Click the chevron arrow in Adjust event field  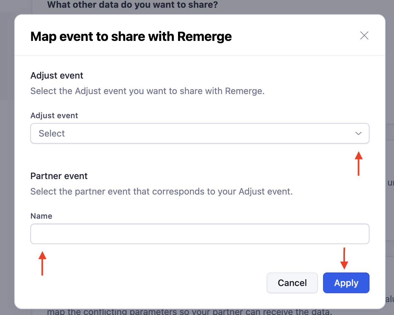tap(358, 133)
